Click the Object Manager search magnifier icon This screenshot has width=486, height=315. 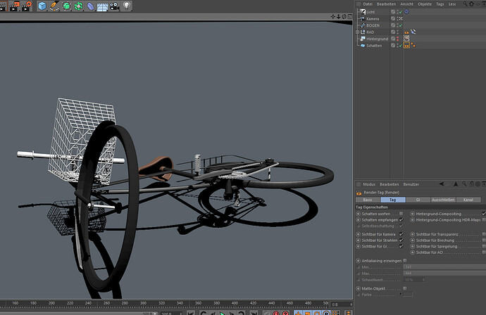466,4
